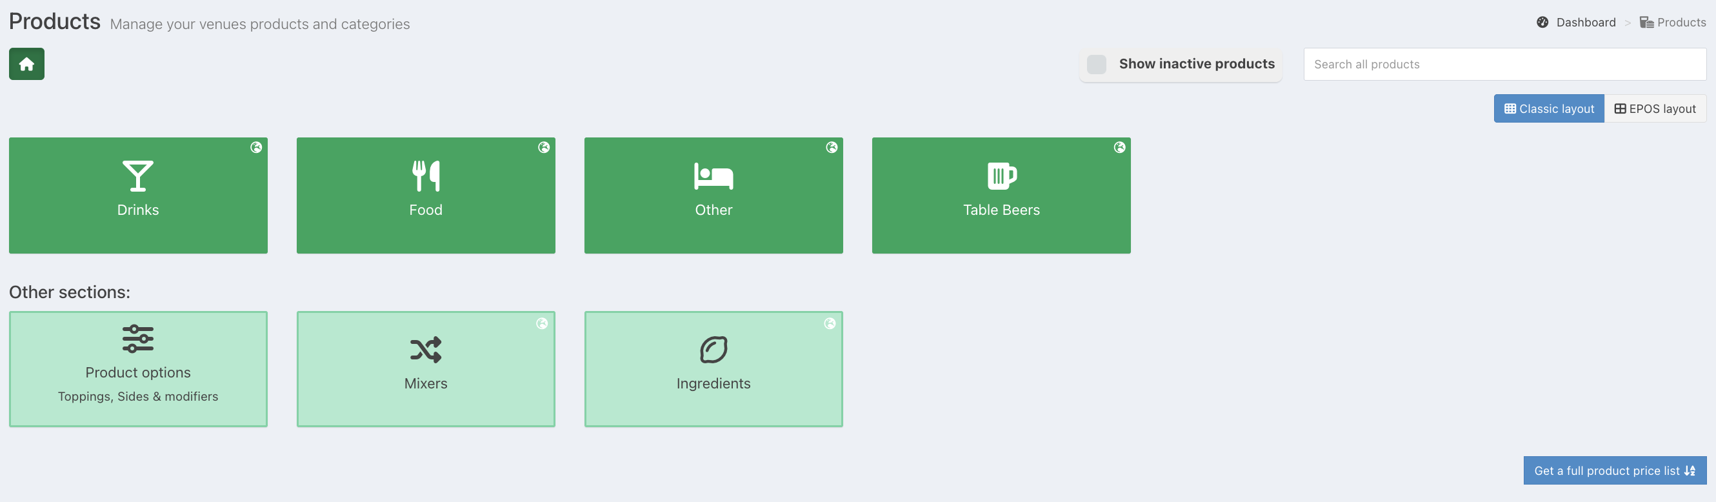The width and height of the screenshot is (1716, 502).
Task: Enable Show inactive products checkbox
Action: (1097, 64)
